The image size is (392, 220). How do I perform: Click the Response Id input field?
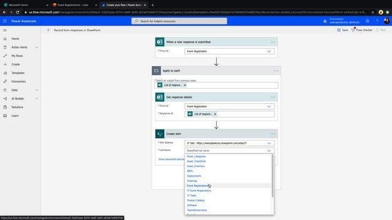[x=230, y=114]
